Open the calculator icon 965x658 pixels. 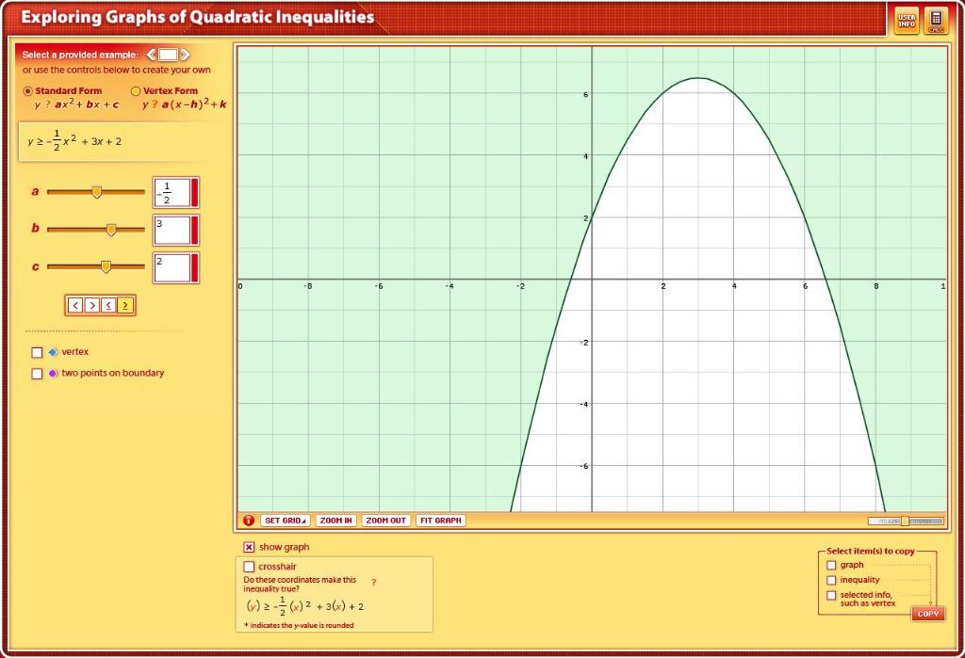(936, 21)
